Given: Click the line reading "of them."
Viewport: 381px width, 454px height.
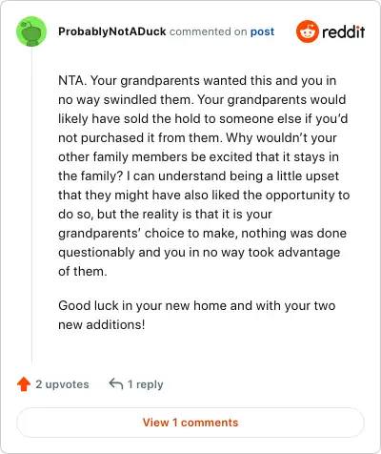Looking at the screenshot, I should point(83,271).
